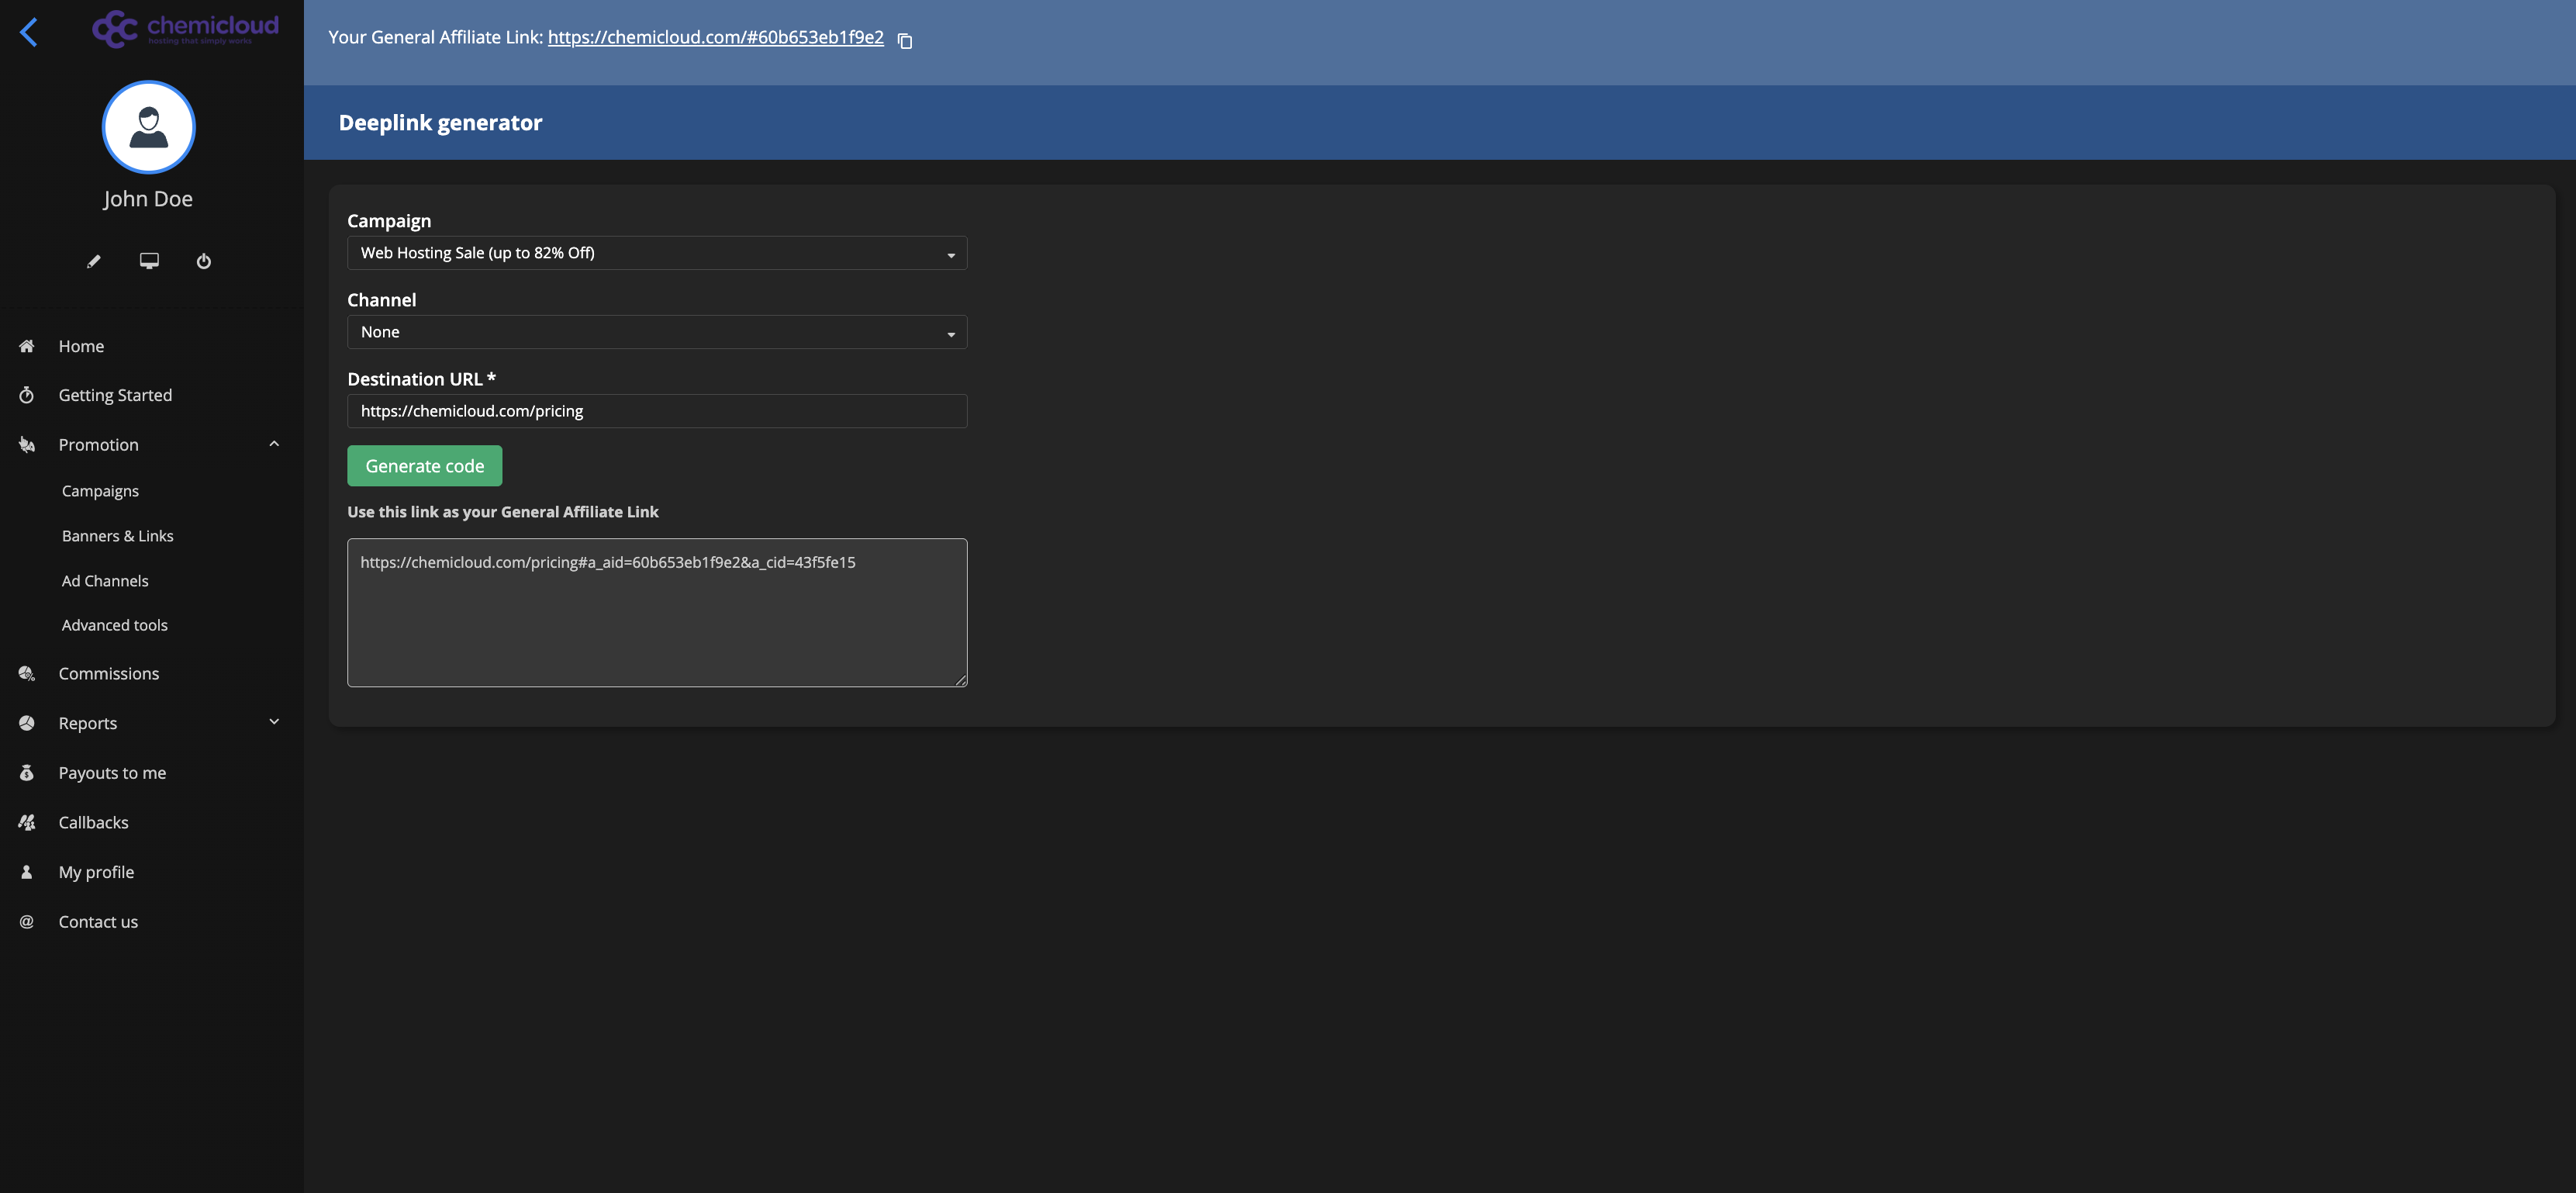Open Banners & Links
The image size is (2576, 1193).
pos(117,536)
